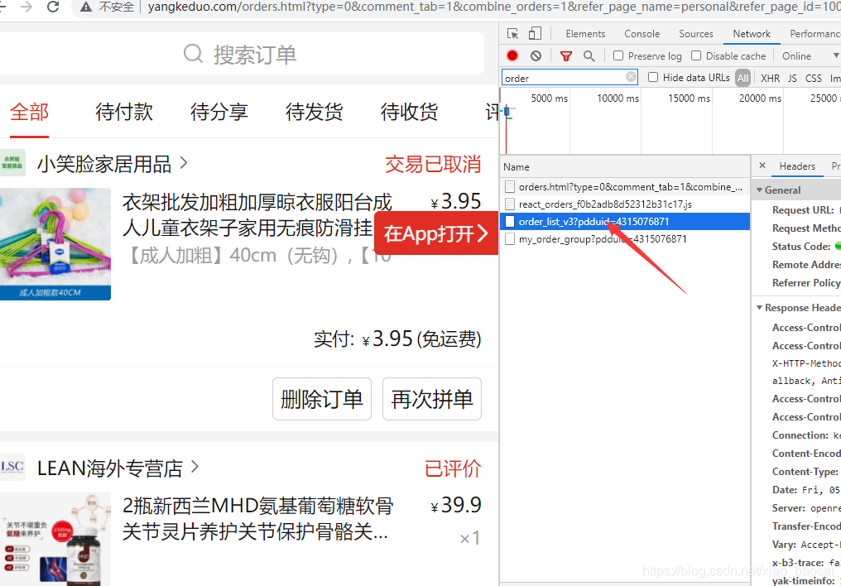
Task: Filter requests by XHR type
Action: coord(770,78)
